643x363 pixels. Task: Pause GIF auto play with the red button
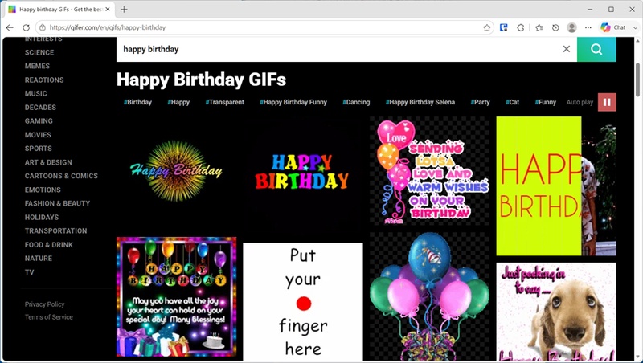click(607, 102)
